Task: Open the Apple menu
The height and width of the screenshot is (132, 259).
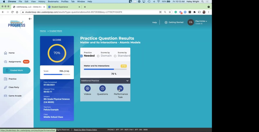Action: point(4,2)
